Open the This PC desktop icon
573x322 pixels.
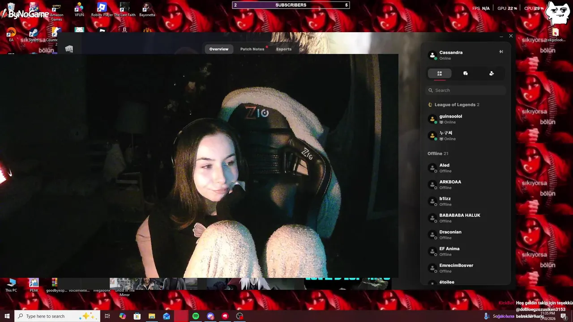[x=11, y=285]
